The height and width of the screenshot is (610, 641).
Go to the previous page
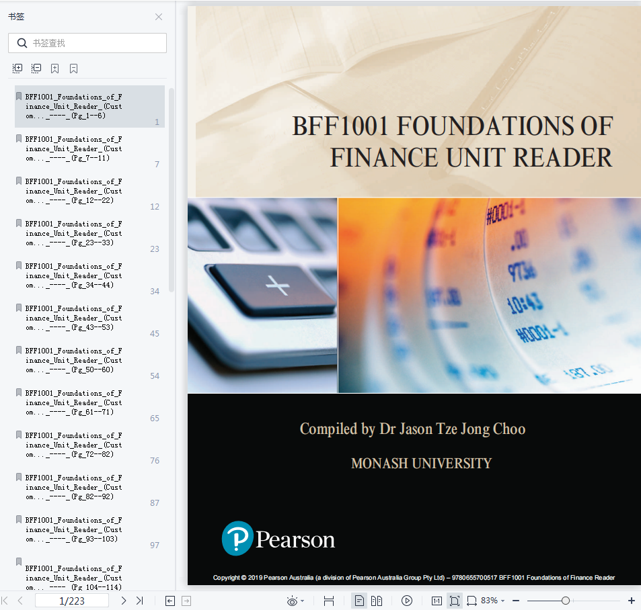(x=20, y=601)
